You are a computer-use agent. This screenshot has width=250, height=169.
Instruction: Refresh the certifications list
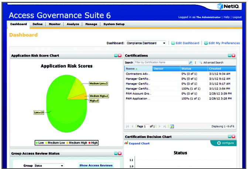(172, 127)
